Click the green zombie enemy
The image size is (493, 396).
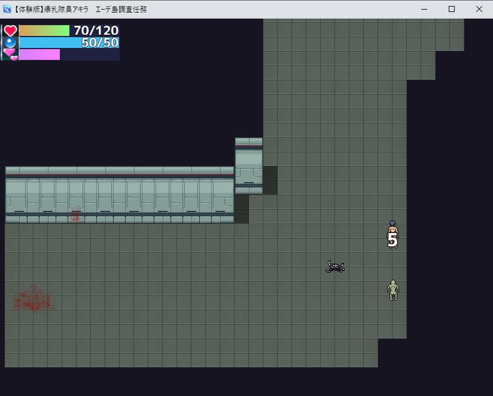point(392,290)
